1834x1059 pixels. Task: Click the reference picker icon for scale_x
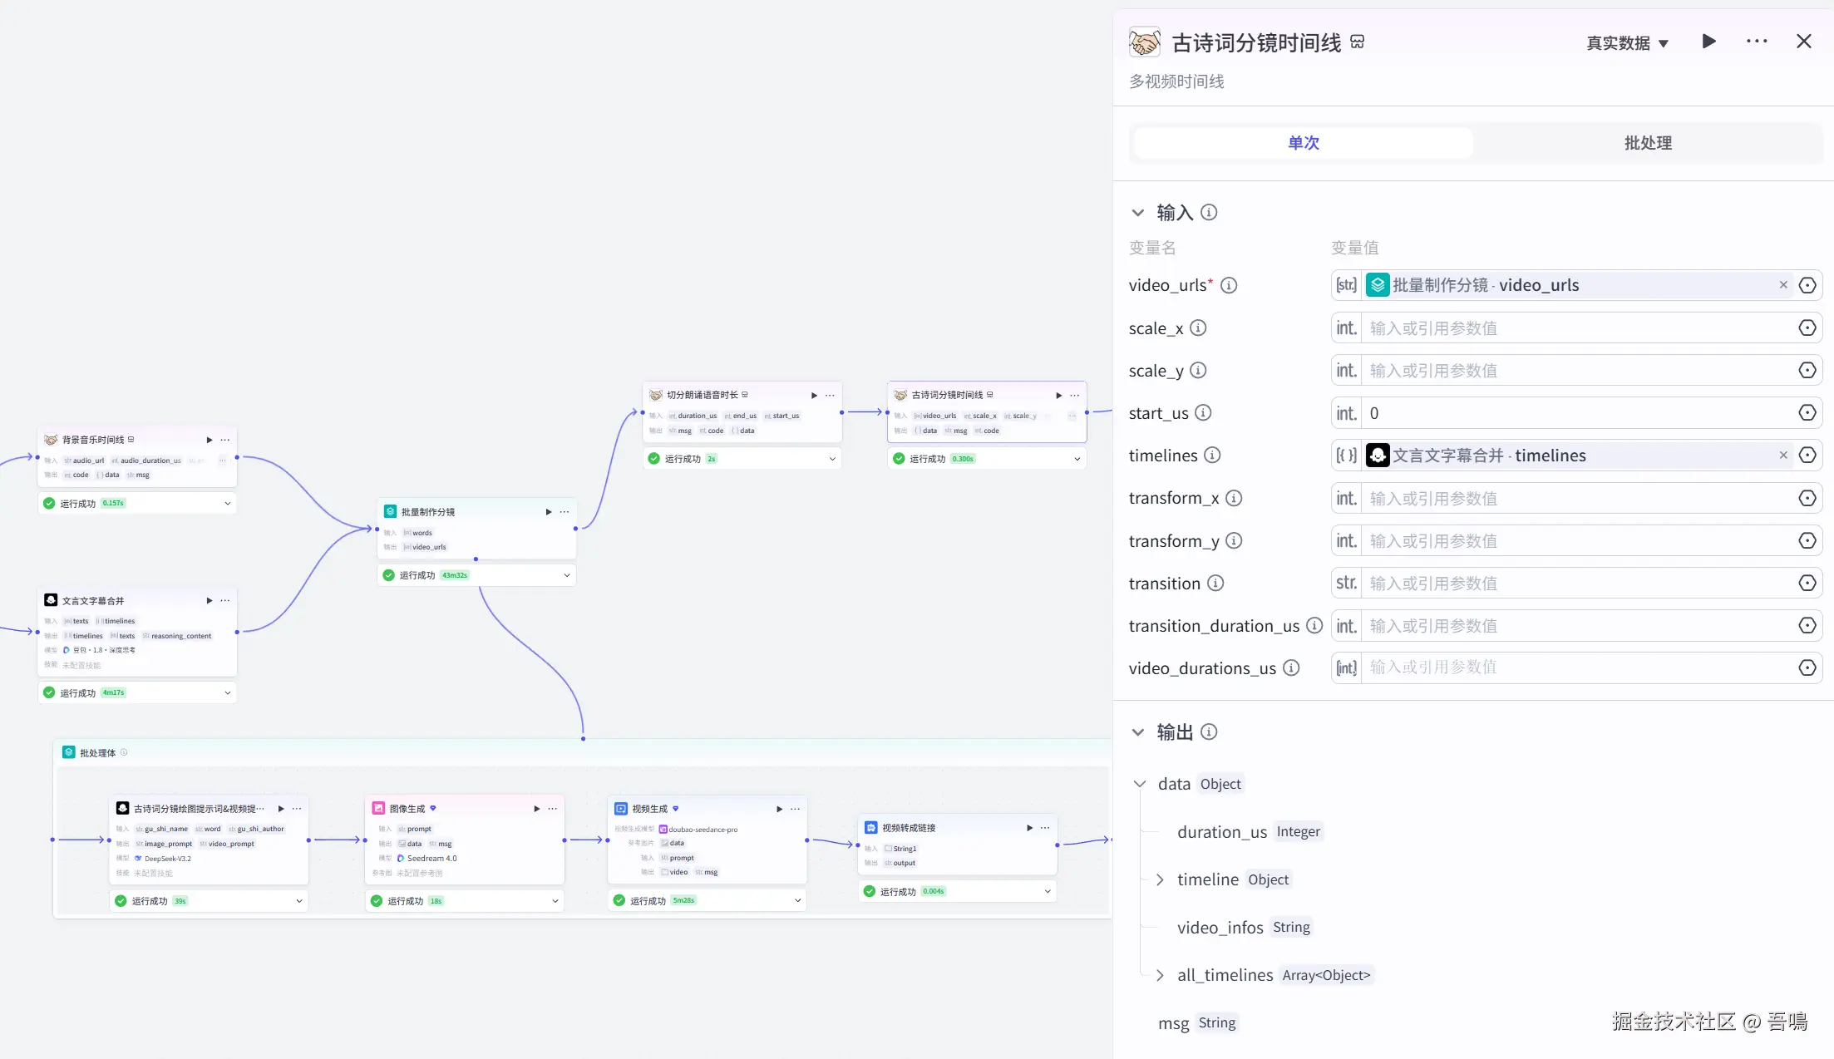pyautogui.click(x=1807, y=328)
